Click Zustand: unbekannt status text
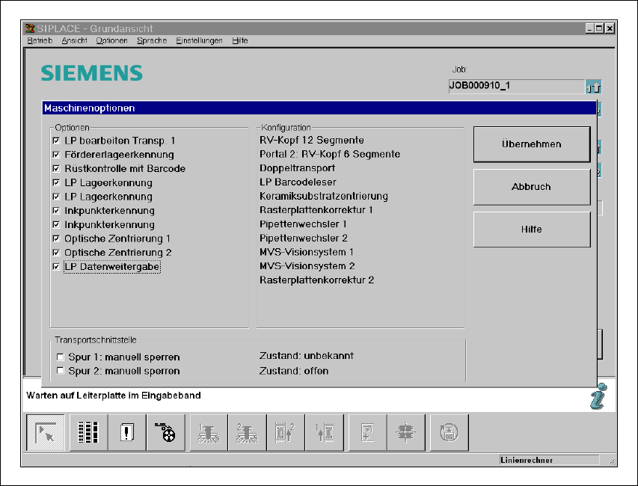Screen dimensions: 638x486 [307, 356]
